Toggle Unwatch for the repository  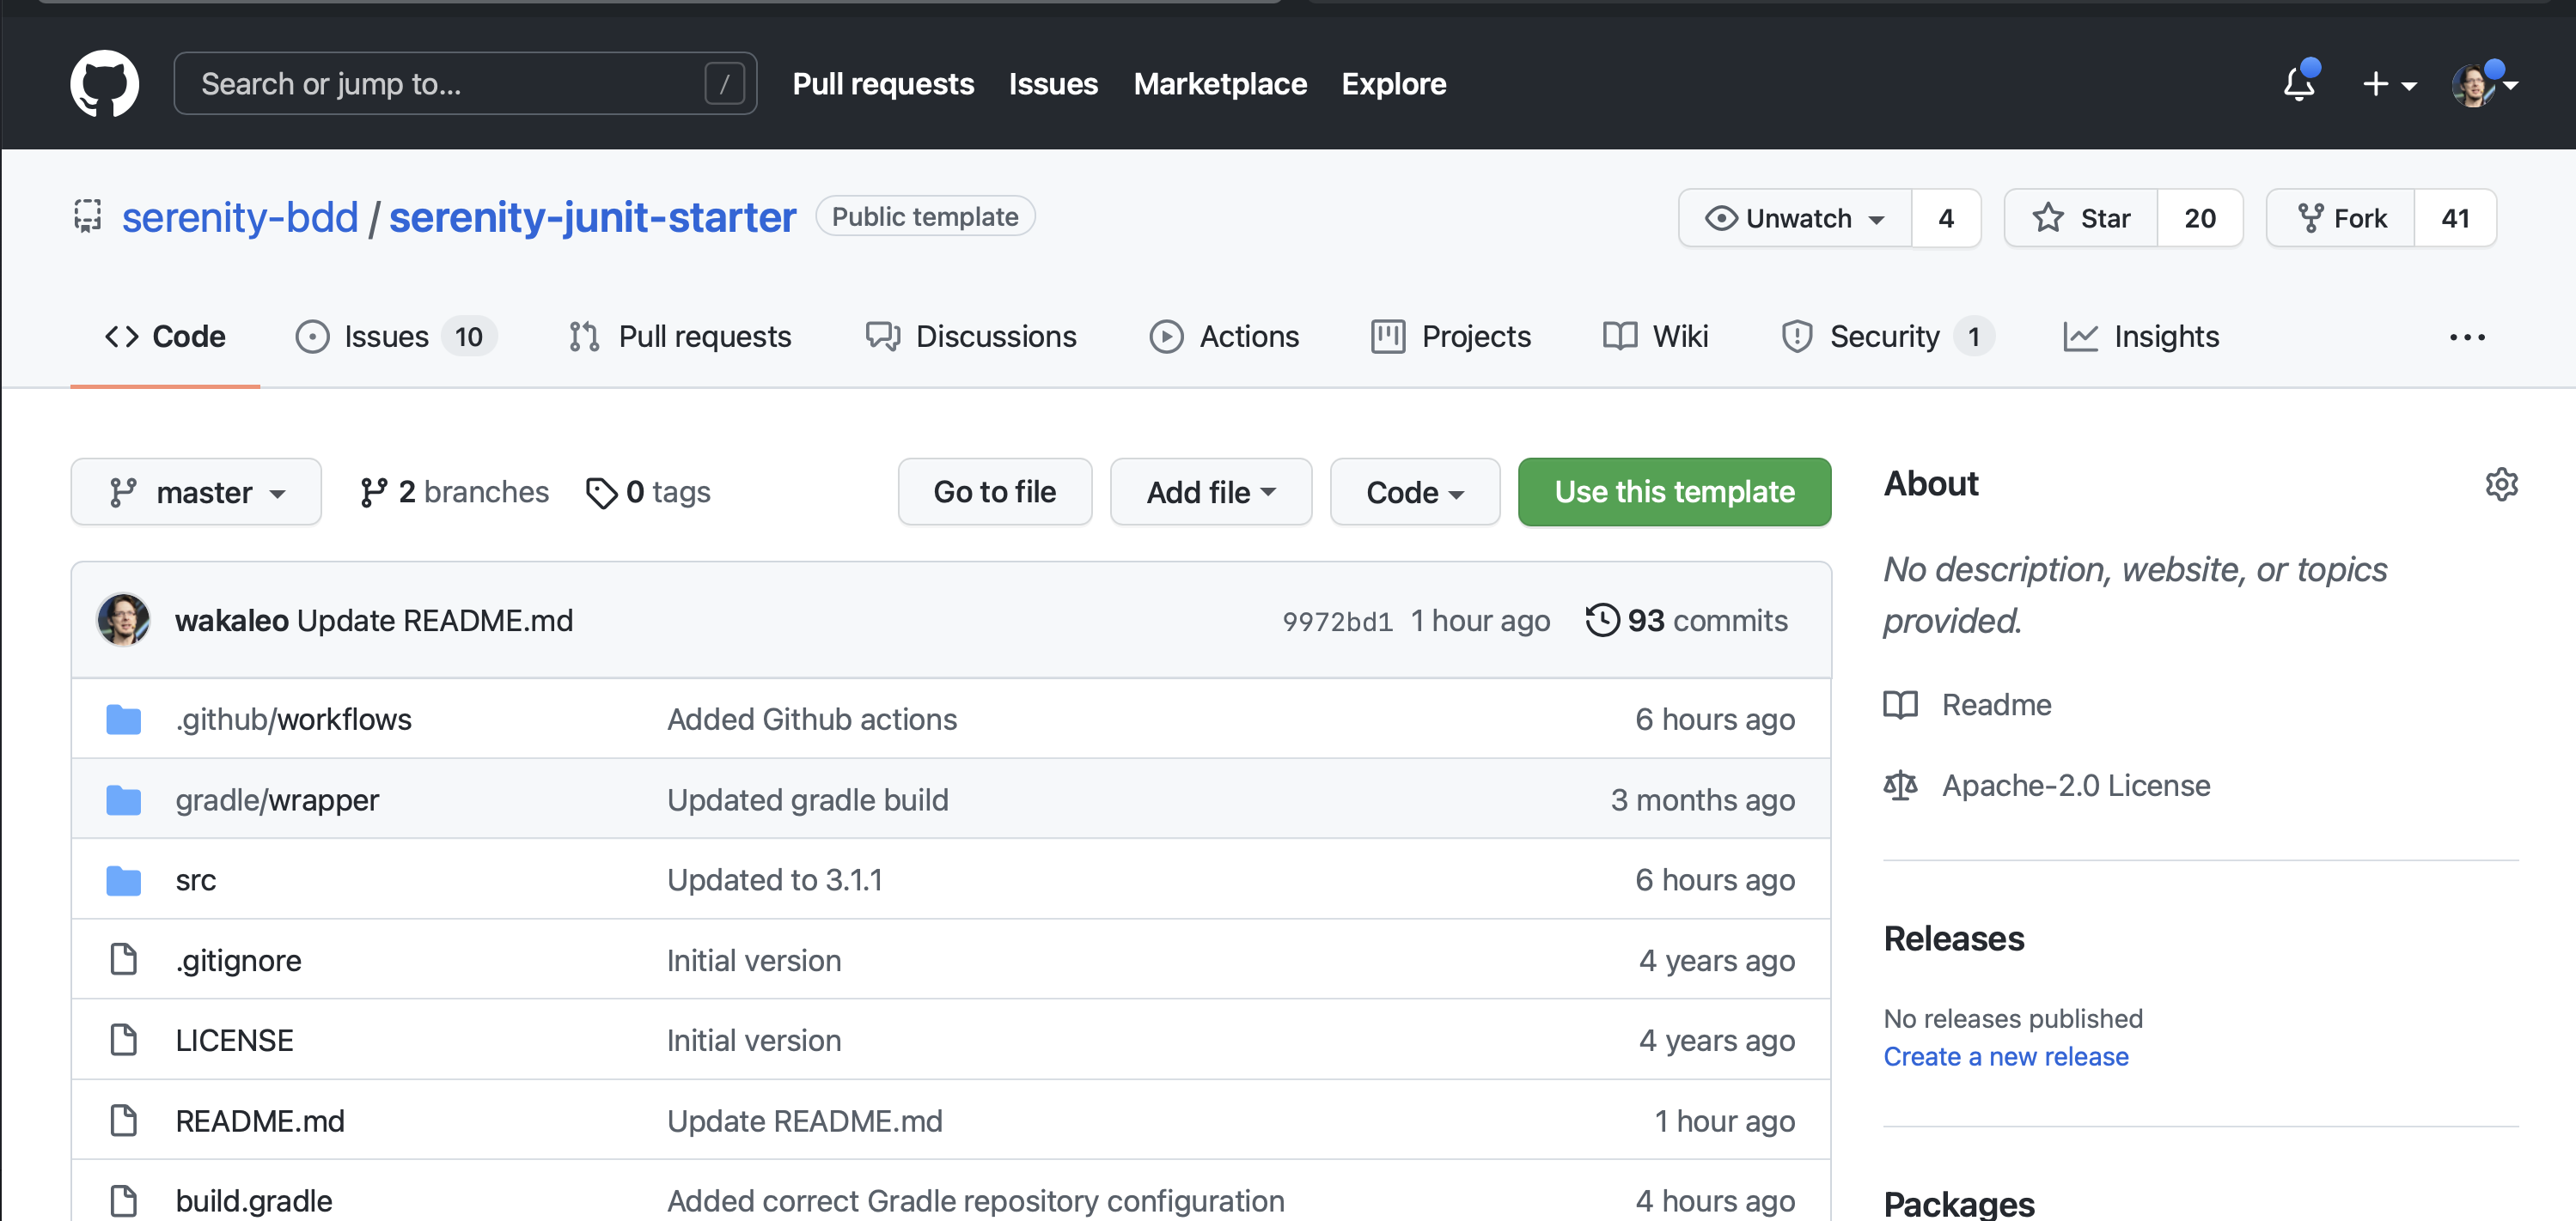pyautogui.click(x=1795, y=218)
